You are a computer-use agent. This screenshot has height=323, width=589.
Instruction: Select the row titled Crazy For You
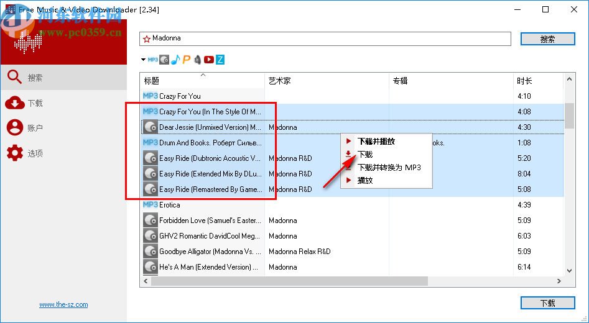click(x=353, y=96)
